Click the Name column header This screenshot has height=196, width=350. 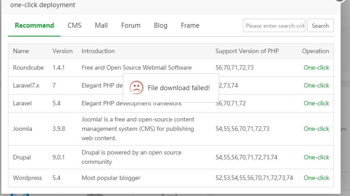click(21, 51)
